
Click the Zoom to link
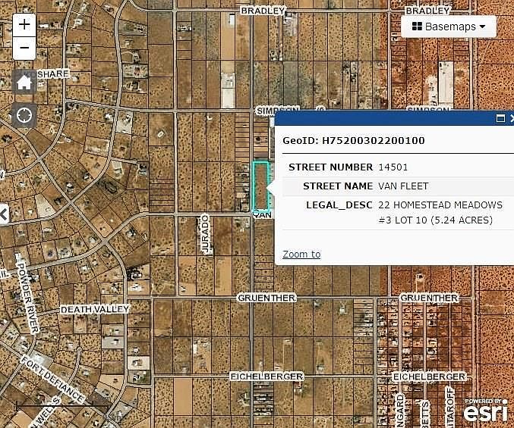[x=301, y=254]
